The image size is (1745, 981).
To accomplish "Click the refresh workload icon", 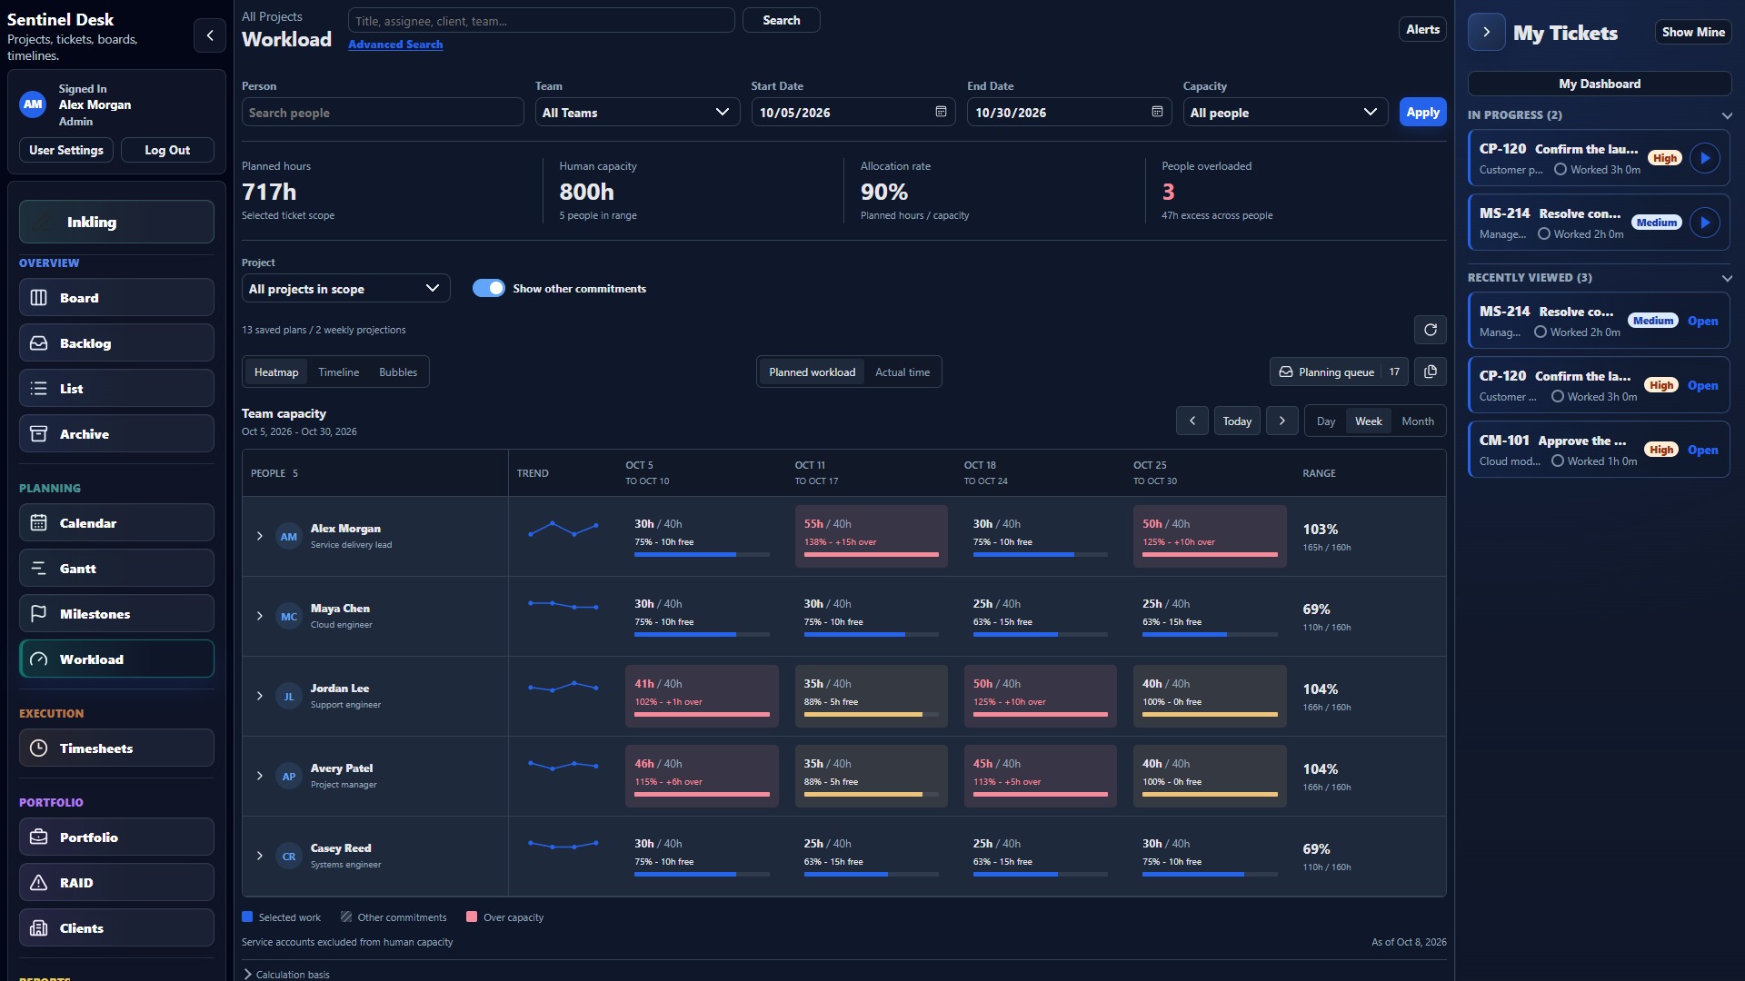I will (1431, 330).
